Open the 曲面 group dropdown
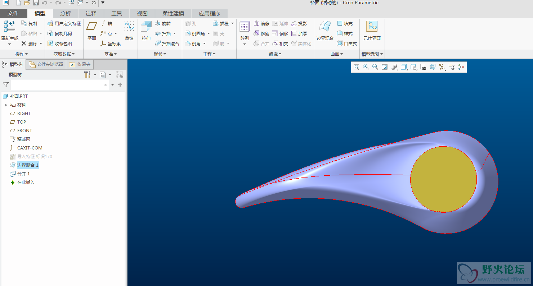 (337, 54)
